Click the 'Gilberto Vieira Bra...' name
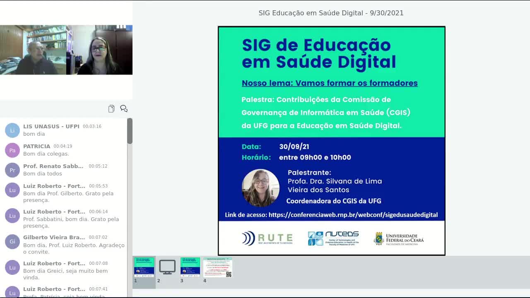Image resolution: width=530 pixels, height=298 pixels. 54,237
